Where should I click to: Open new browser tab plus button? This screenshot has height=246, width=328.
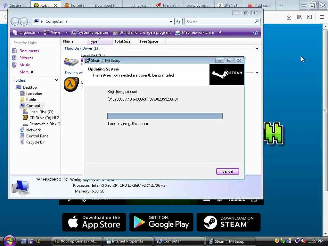(281, 5)
